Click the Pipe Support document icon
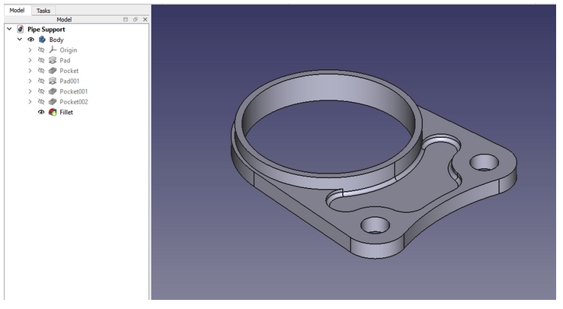The height and width of the screenshot is (309, 563). click(21, 29)
